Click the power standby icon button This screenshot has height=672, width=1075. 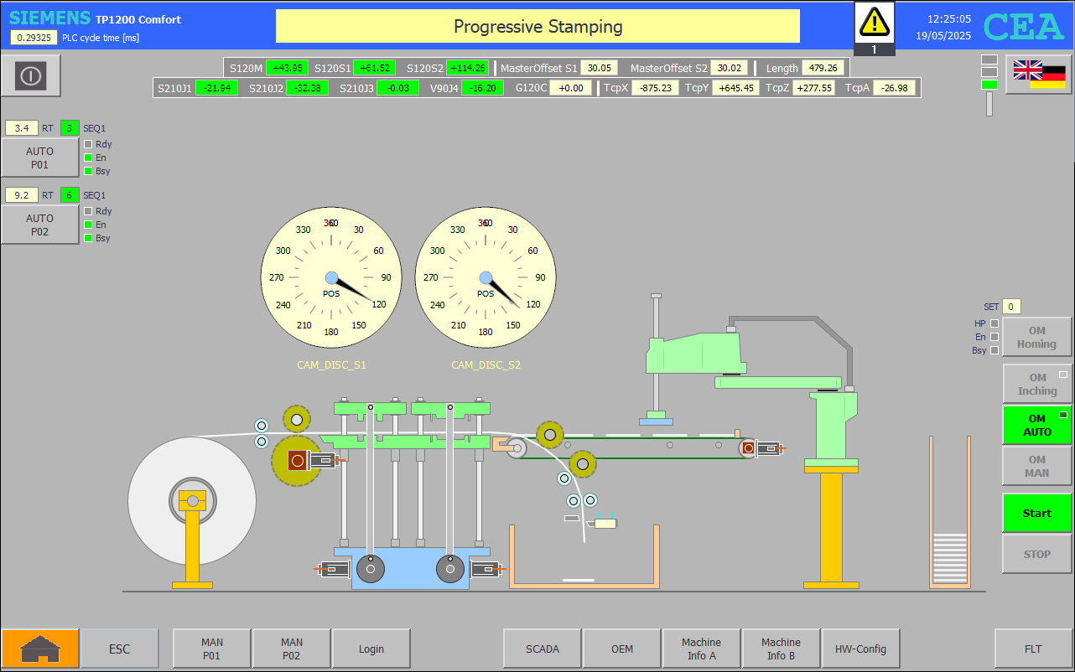click(31, 76)
